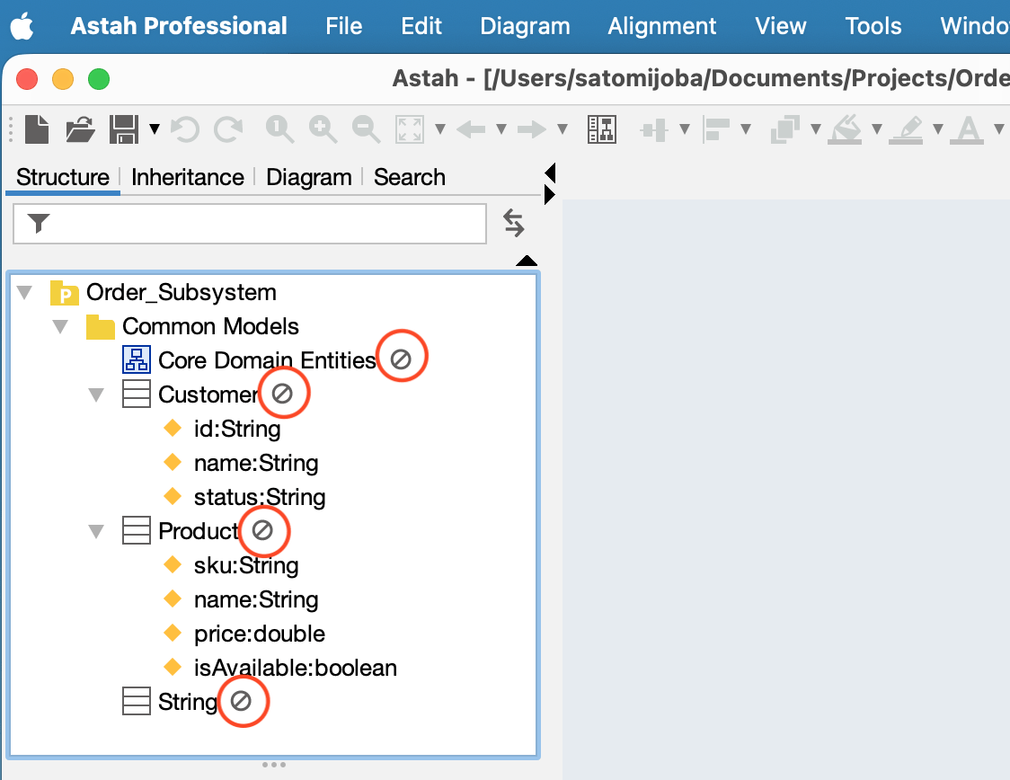The width and height of the screenshot is (1010, 780).
Task: Select the isAvailable:boolean attribute
Action: 295,668
